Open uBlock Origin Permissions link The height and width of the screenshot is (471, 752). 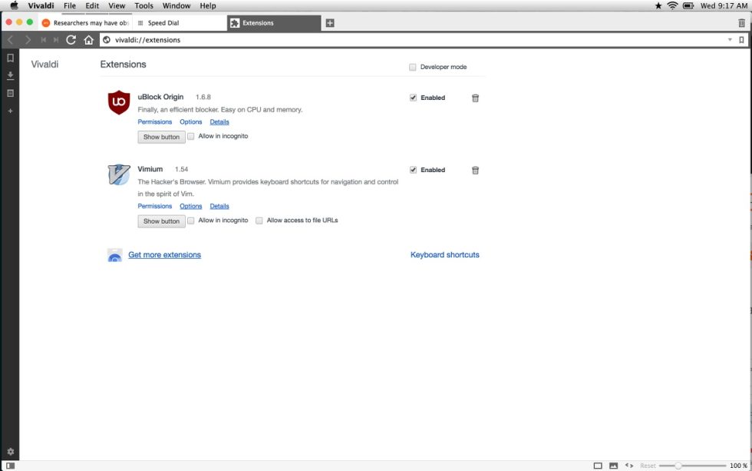[154, 122]
